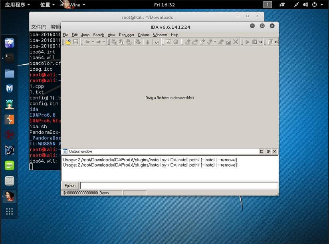Open the 位置 places menu
This screenshot has width=329, height=244.
point(48,5)
